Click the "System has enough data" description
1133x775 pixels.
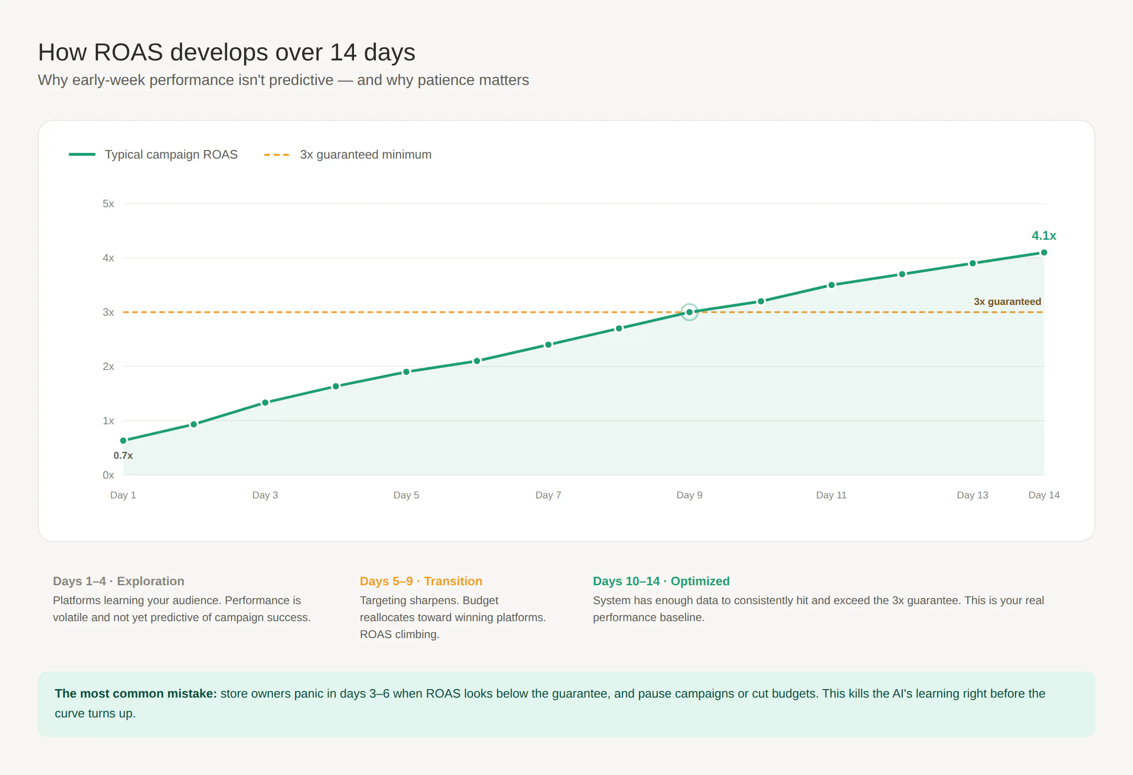[x=819, y=609]
